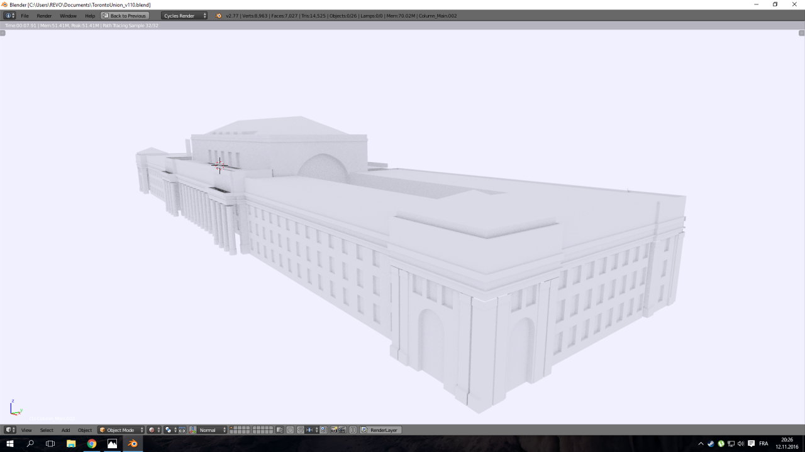Image resolution: width=805 pixels, height=452 pixels.
Task: Open the Object Mode dropdown
Action: (121, 430)
